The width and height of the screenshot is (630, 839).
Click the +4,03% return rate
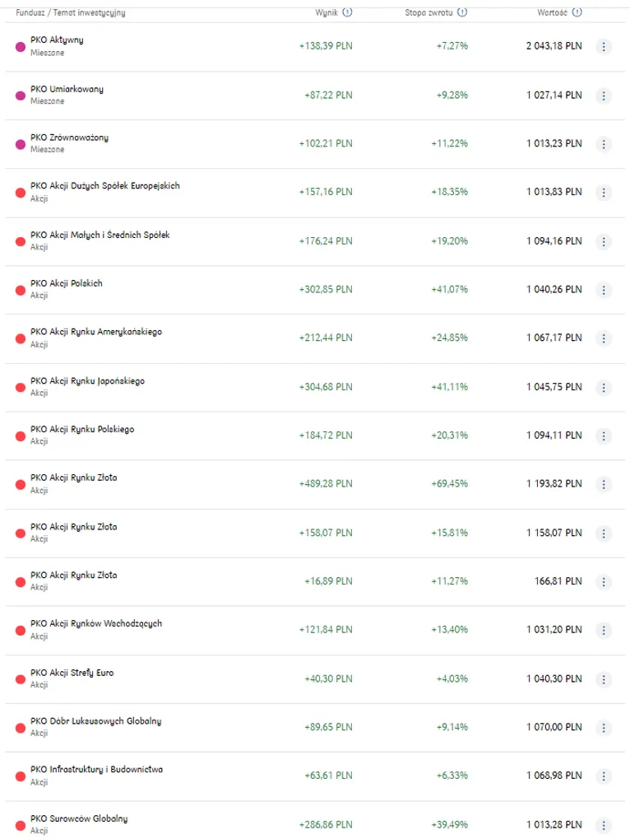coord(452,679)
